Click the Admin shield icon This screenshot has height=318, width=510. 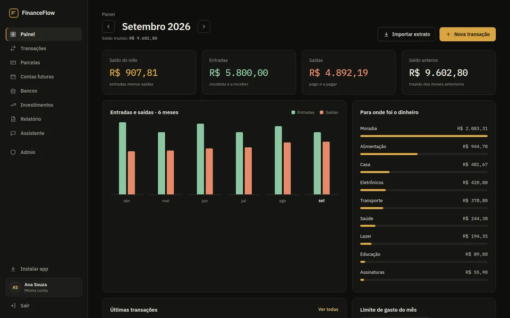(x=13, y=152)
